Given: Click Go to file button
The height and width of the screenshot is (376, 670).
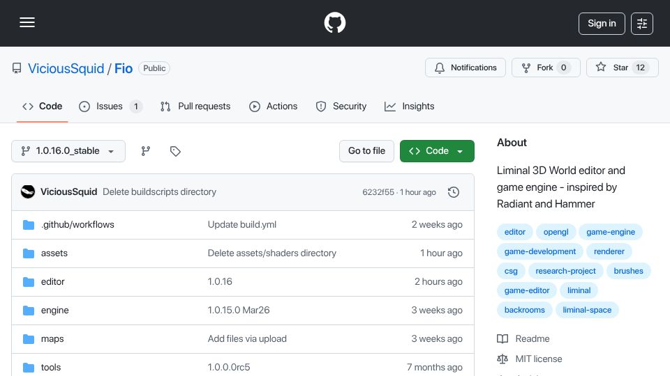Looking at the screenshot, I should tap(366, 151).
